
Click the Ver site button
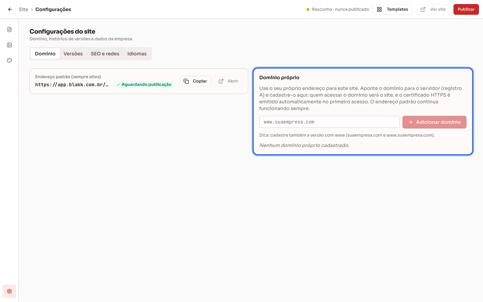tap(433, 9)
